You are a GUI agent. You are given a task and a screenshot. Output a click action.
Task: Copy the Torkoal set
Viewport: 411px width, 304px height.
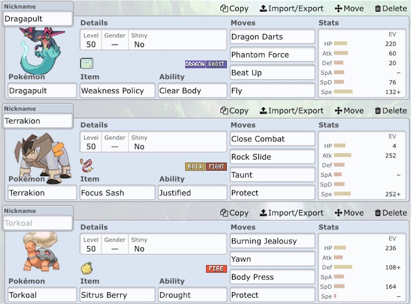(234, 213)
